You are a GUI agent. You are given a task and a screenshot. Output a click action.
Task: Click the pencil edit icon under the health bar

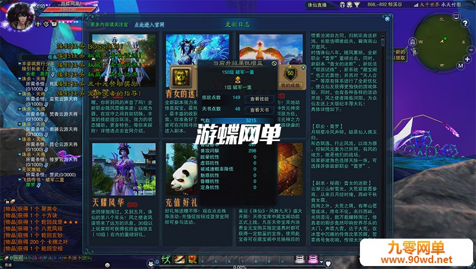(x=46, y=24)
